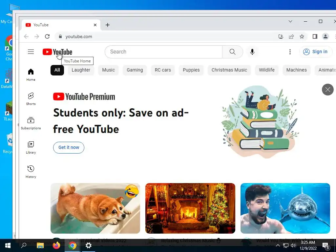Open the volume tray icon
Screen dimensions: 336x252
click(293, 245)
